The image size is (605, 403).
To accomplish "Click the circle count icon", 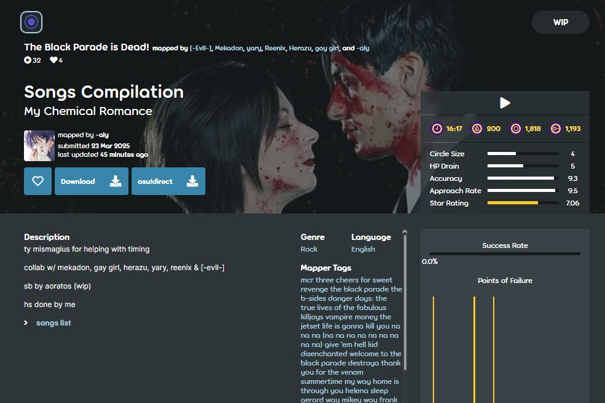I will tap(515, 129).
